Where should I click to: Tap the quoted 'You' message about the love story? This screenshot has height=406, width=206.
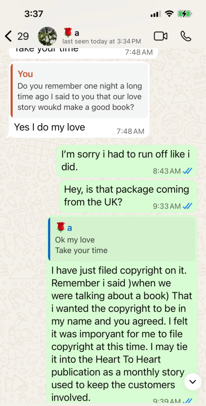click(x=79, y=91)
